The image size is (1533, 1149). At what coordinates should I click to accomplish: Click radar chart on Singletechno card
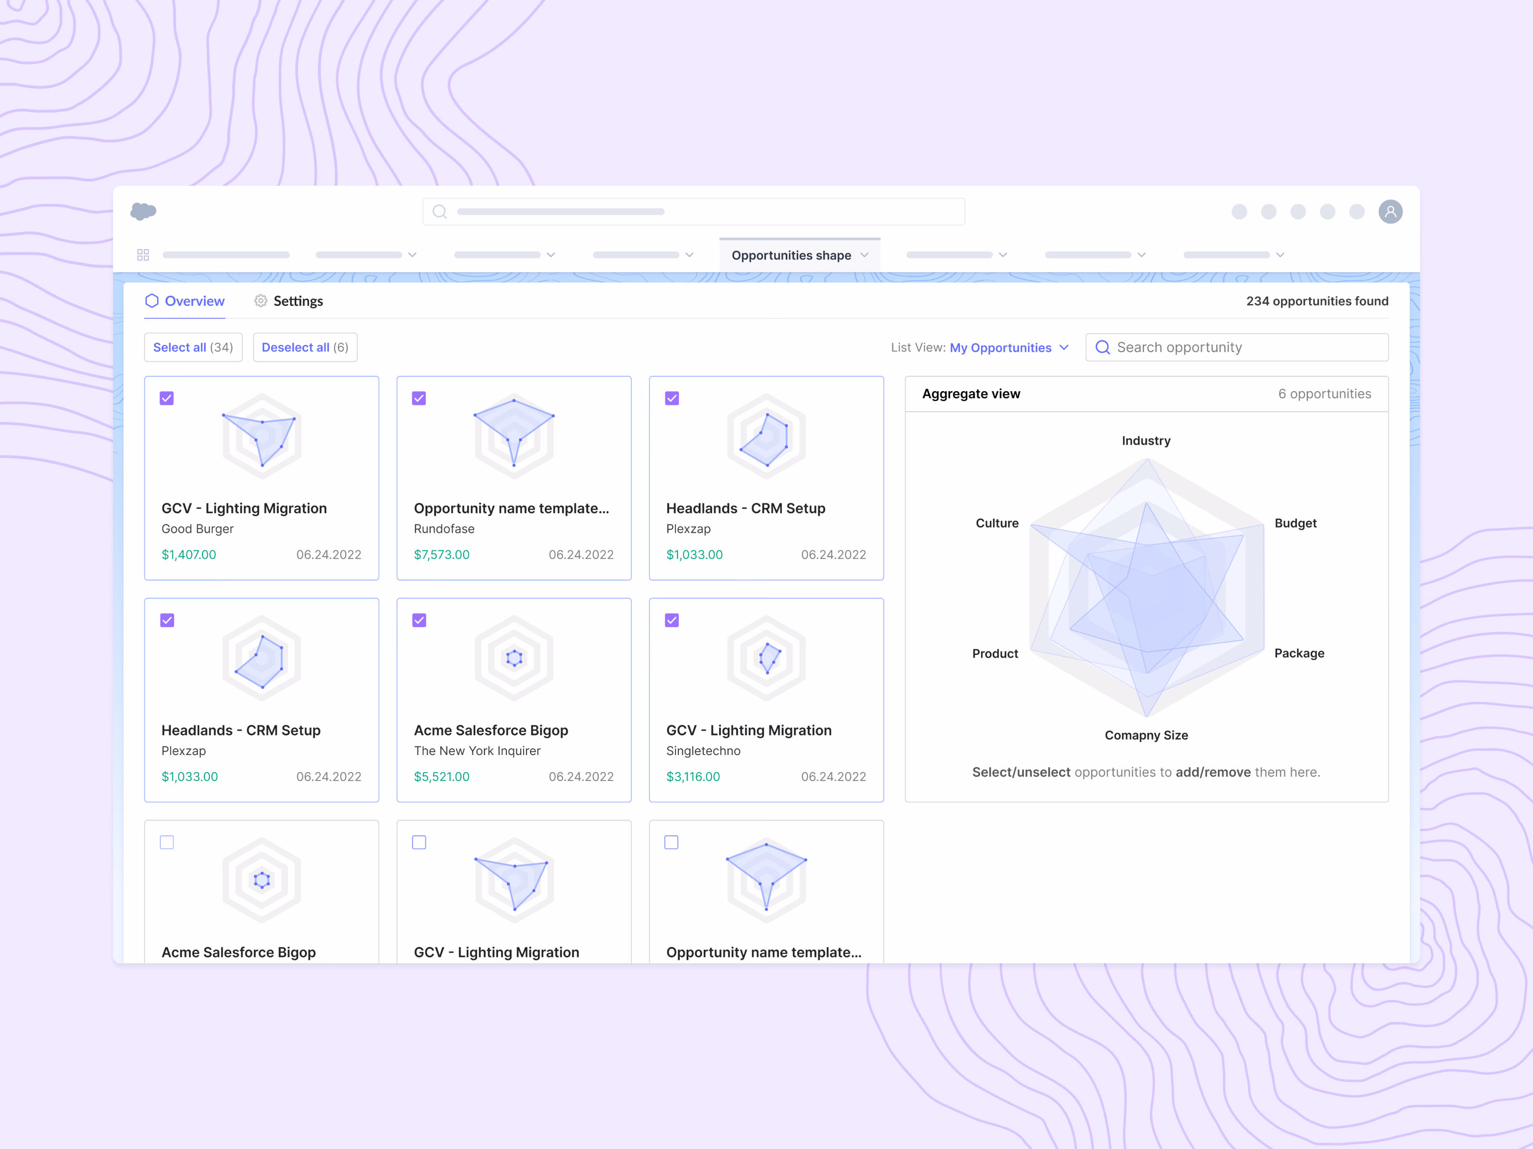(766, 659)
